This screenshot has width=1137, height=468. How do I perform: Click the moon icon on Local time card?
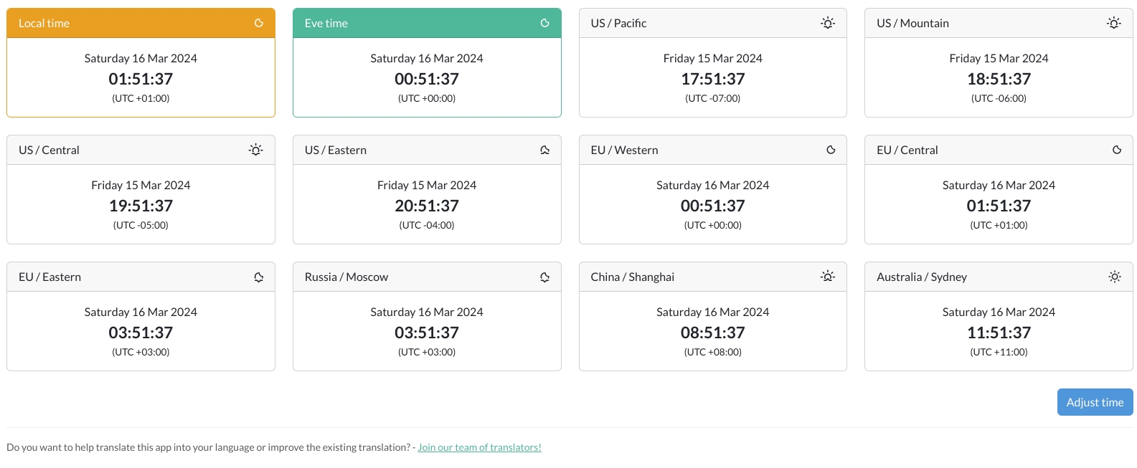pos(259,23)
